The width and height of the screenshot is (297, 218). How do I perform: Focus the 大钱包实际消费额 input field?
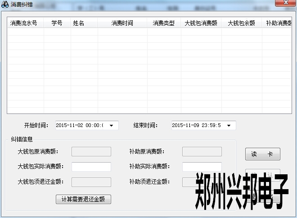coord(91,167)
